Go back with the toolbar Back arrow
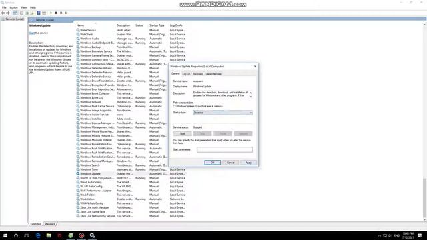Image resolution: width=427 pixels, height=240 pixels. pyautogui.click(x=3, y=13)
